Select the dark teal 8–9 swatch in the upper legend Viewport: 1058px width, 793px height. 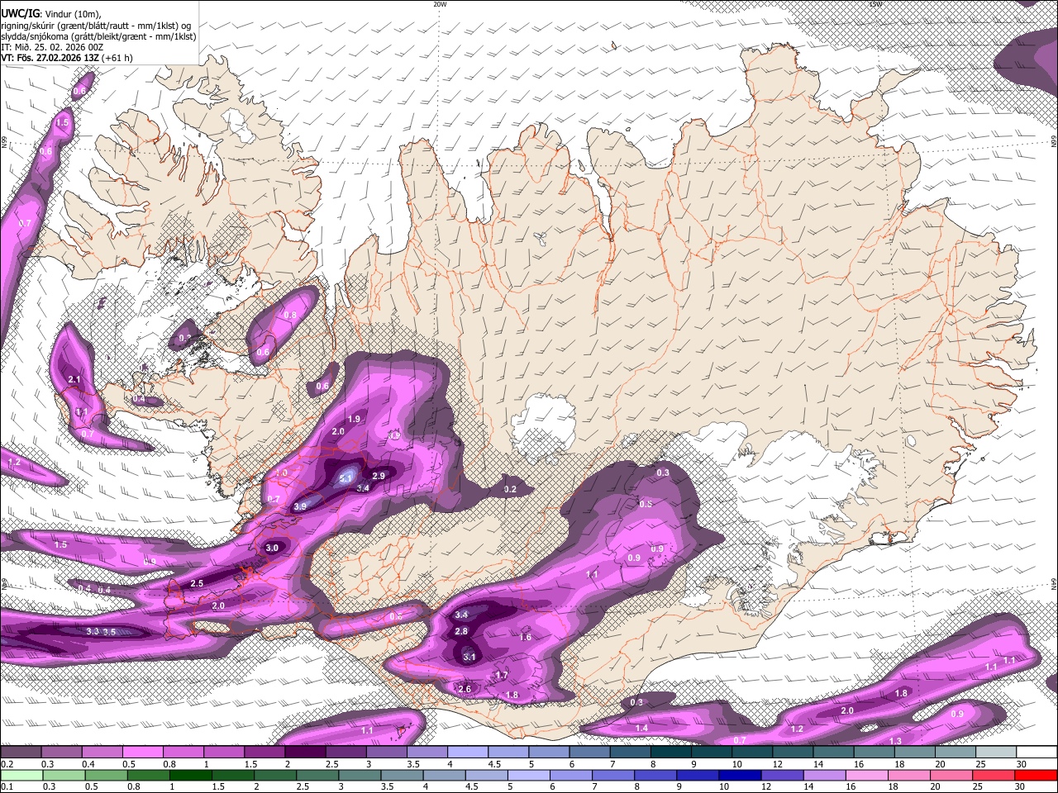(671, 753)
